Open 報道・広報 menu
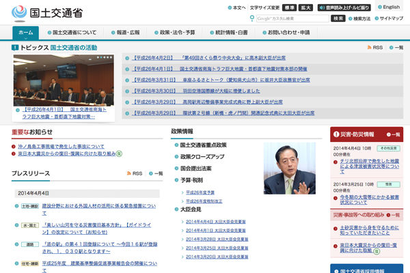The height and width of the screenshot is (273, 410). (x=125, y=33)
